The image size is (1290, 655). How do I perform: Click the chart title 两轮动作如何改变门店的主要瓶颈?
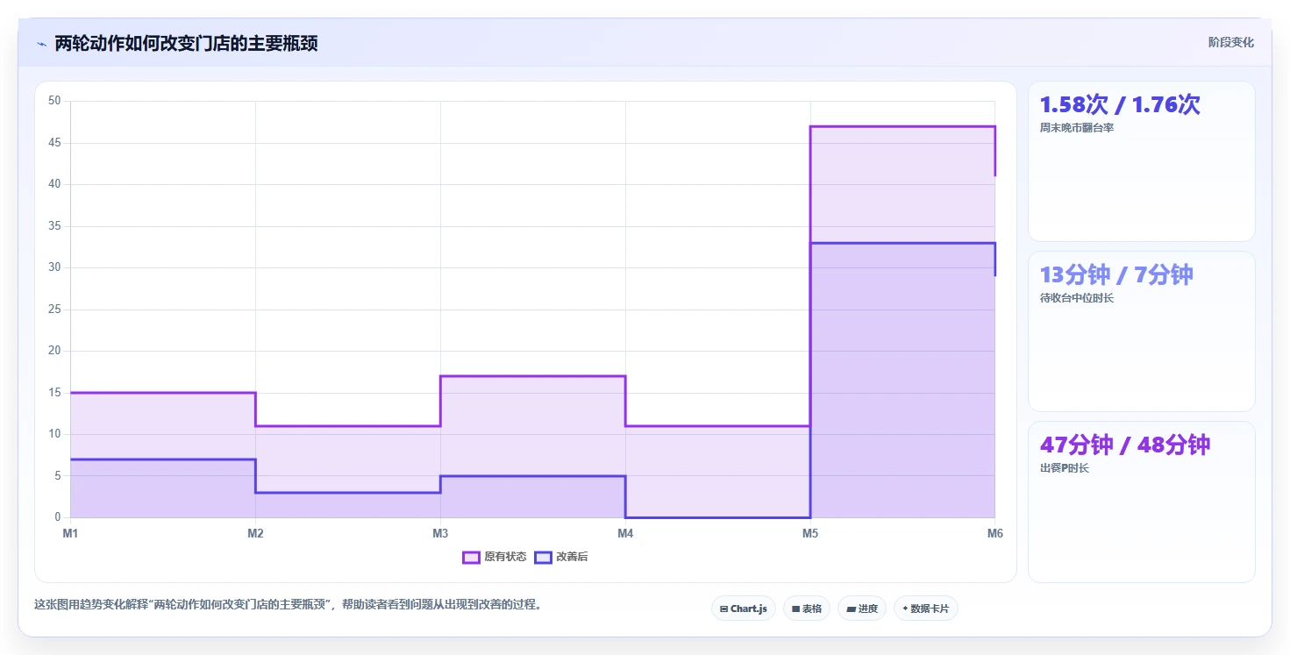pos(186,43)
